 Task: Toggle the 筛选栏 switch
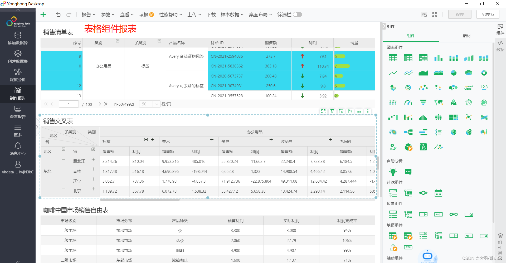297,14
